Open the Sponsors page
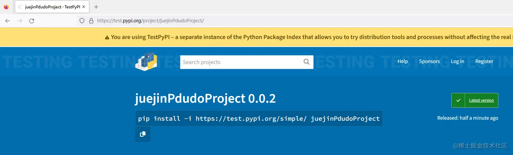 (x=429, y=61)
